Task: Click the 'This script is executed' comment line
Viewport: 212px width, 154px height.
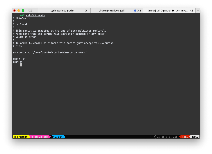Action: pos(59,31)
